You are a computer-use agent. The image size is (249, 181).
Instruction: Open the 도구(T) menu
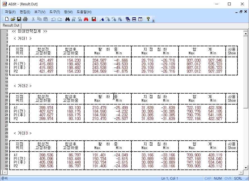click(x=55, y=12)
